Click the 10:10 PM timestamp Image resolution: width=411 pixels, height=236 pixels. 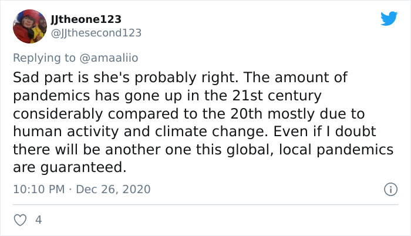(38, 190)
